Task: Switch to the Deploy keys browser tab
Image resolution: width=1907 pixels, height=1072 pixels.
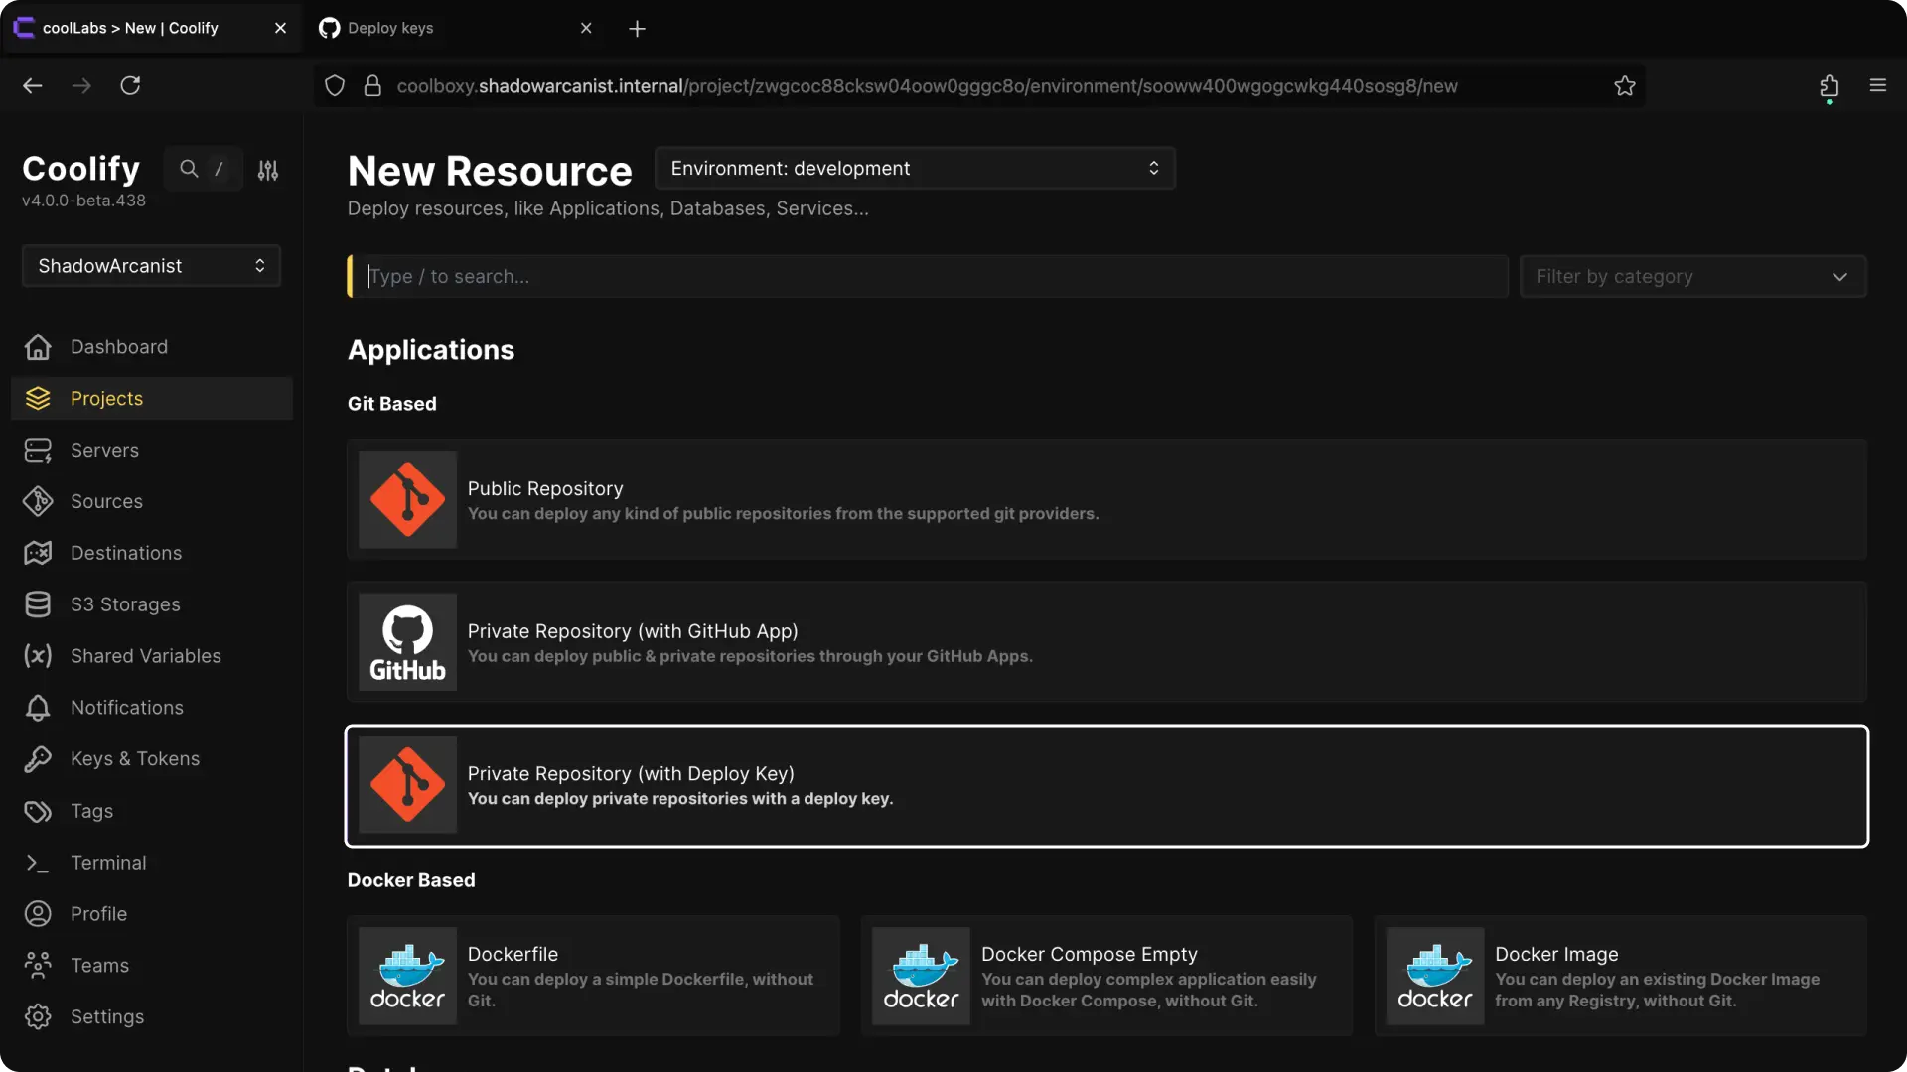Action: pyautogui.click(x=452, y=28)
